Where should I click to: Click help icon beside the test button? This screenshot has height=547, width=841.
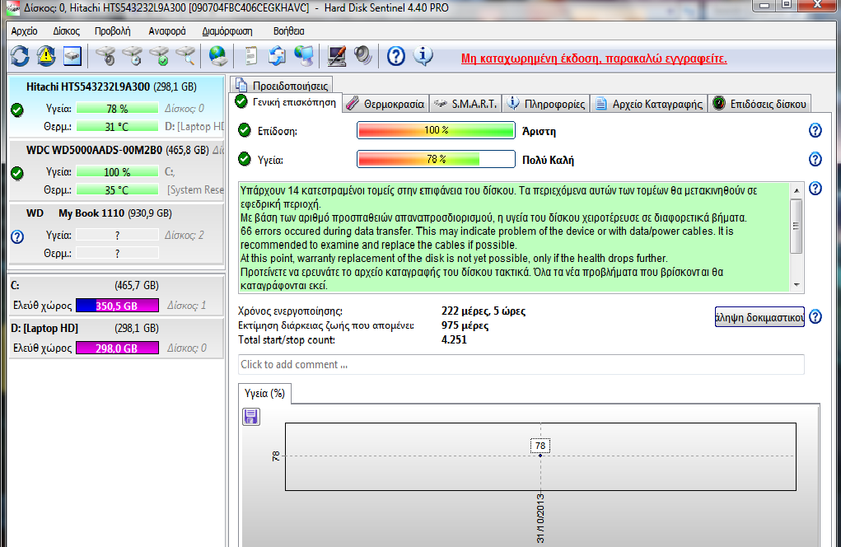[815, 316]
